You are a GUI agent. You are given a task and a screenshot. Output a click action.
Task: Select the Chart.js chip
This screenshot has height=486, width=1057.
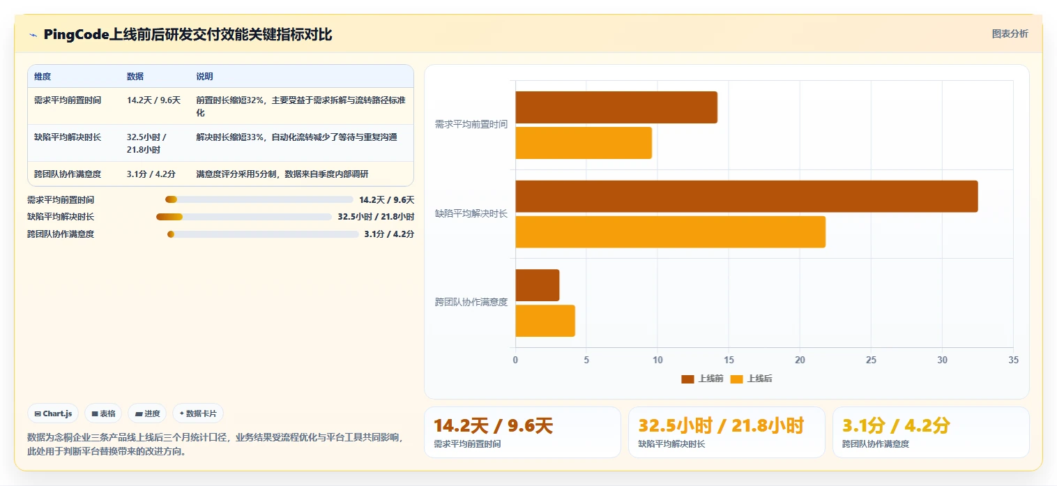(x=54, y=413)
